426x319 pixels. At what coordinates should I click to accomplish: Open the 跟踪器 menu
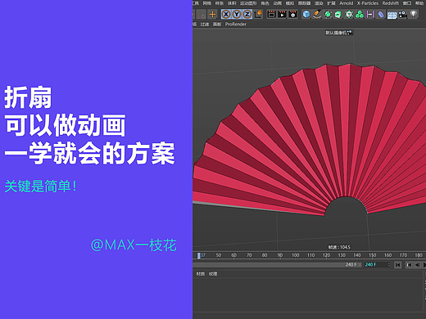coord(304,3)
